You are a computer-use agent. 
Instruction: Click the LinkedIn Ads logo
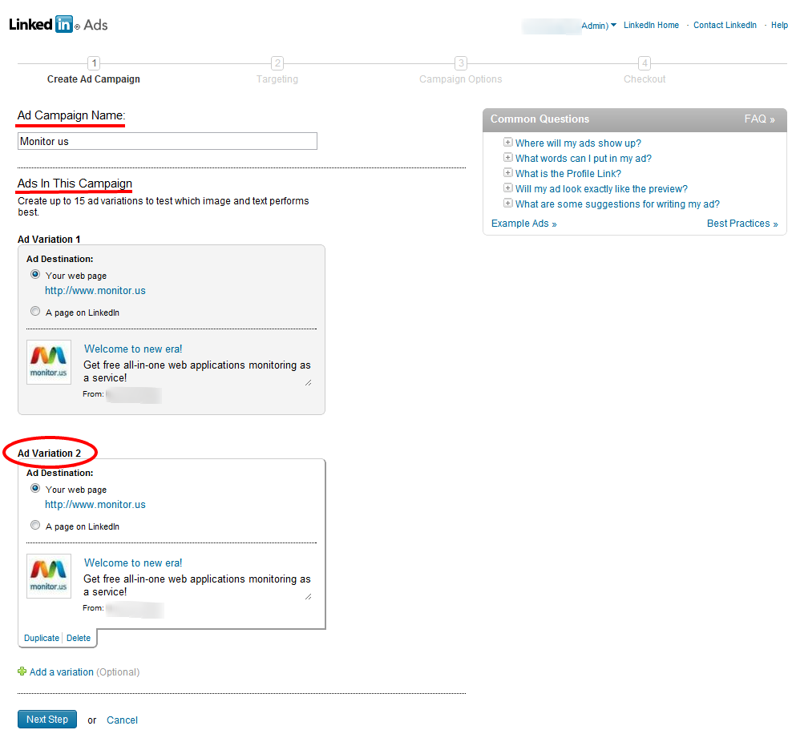59,25
